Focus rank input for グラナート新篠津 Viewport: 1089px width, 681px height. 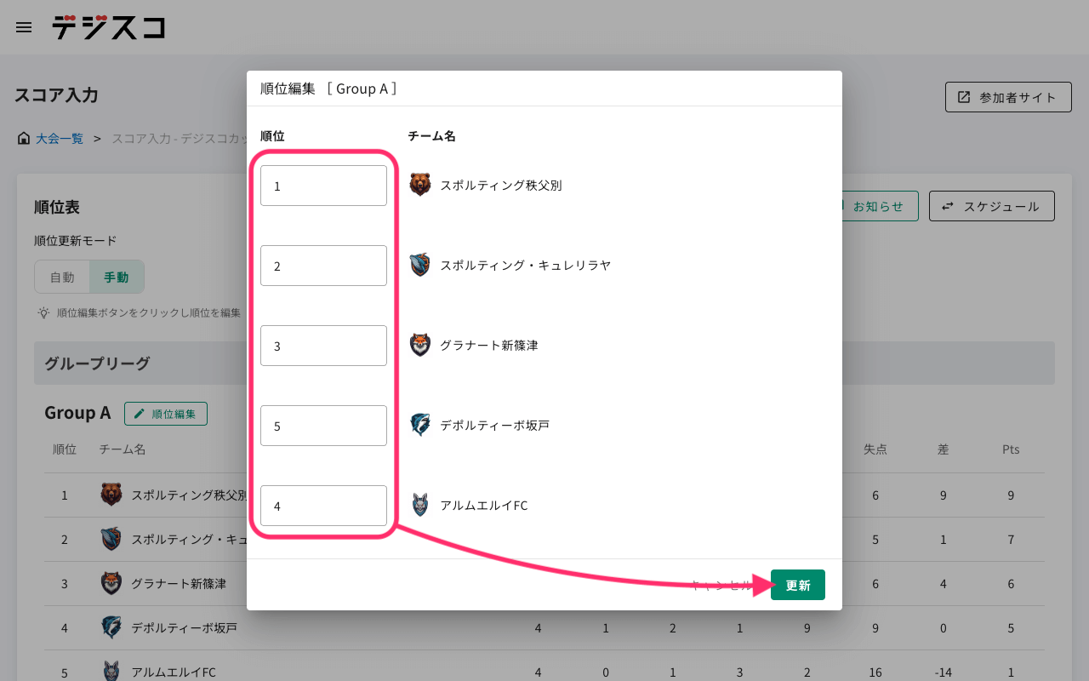[323, 346]
